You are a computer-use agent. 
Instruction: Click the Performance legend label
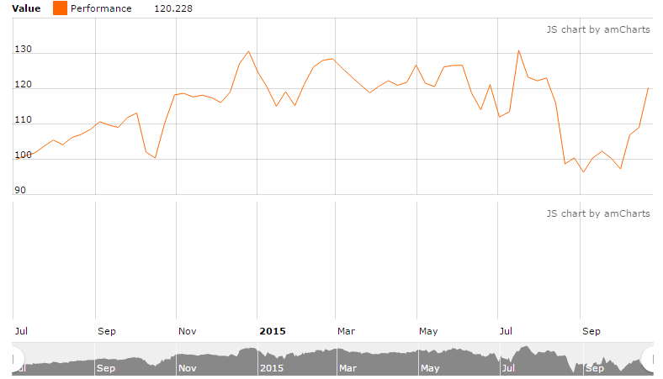(x=101, y=8)
